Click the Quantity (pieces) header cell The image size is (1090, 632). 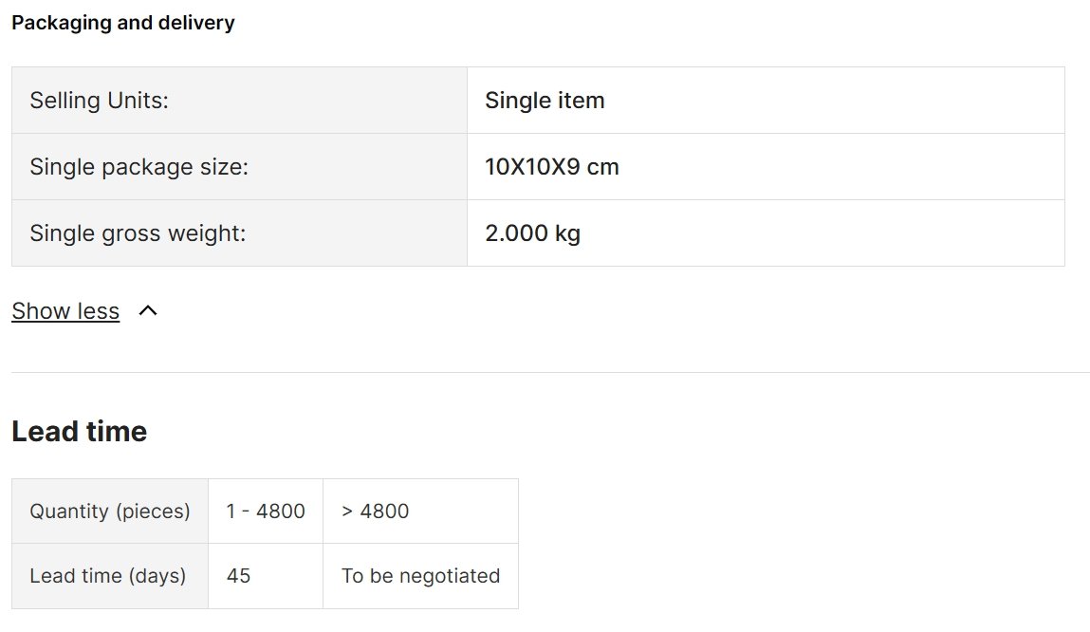(x=110, y=511)
